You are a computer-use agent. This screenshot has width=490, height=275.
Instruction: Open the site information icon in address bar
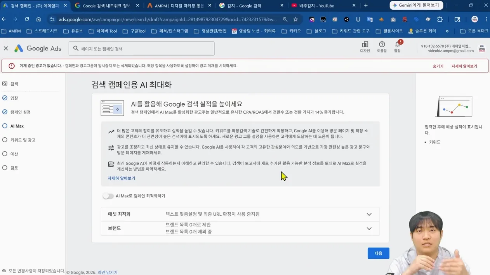[x=52, y=19]
